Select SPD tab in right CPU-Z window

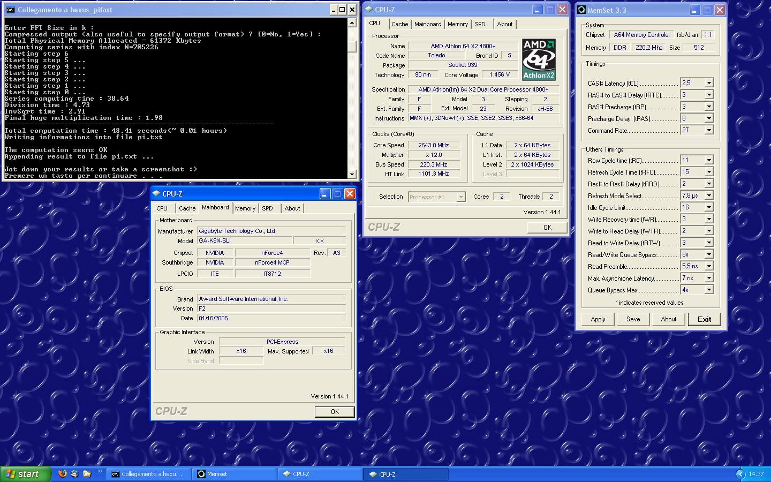[x=480, y=24]
